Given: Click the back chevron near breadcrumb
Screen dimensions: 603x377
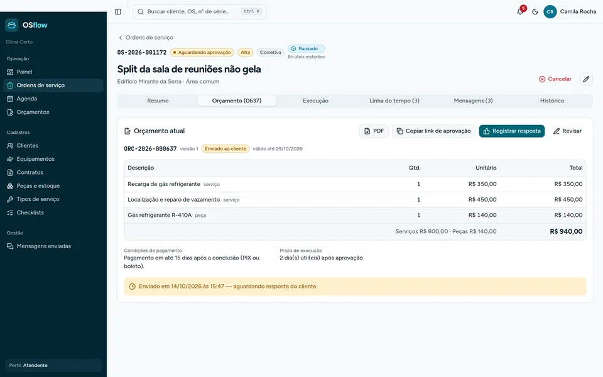Looking at the screenshot, I should 121,38.
